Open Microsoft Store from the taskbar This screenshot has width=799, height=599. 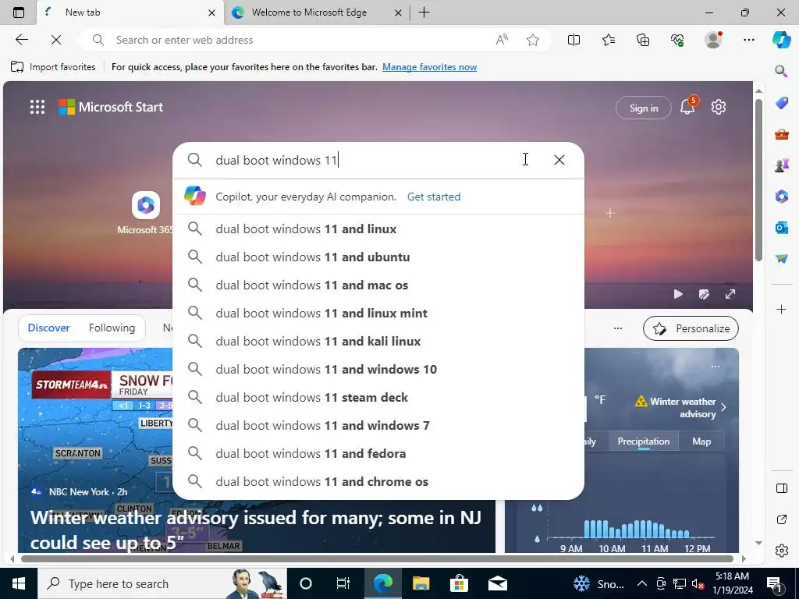point(459,583)
